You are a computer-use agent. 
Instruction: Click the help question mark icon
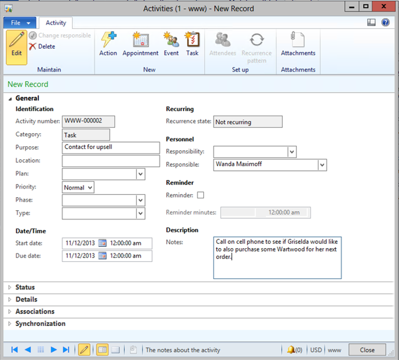click(x=385, y=22)
